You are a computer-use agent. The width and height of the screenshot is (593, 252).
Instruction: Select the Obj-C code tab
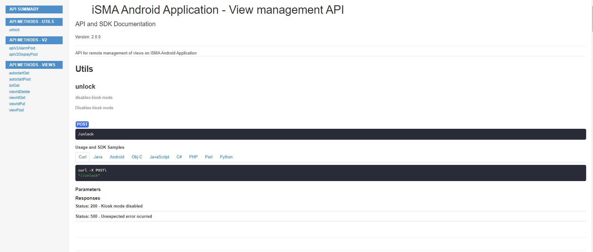click(x=137, y=157)
